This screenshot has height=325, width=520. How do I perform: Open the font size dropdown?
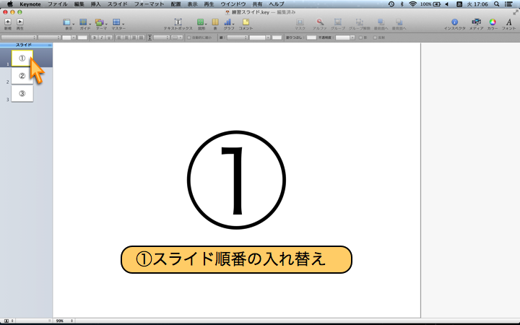pyautogui.click(x=69, y=38)
